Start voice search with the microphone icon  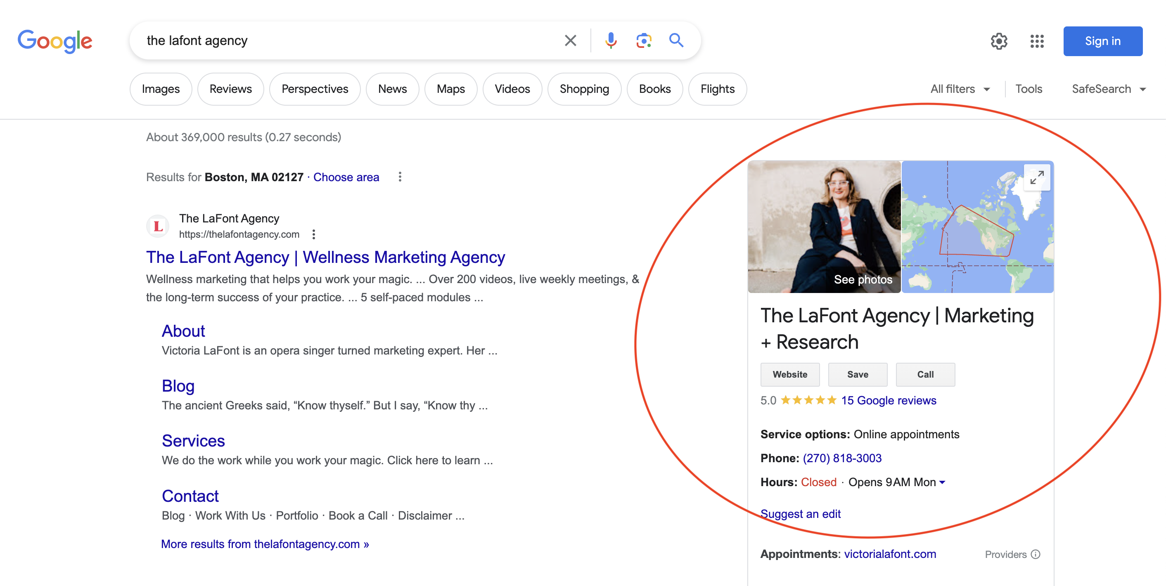coord(611,41)
